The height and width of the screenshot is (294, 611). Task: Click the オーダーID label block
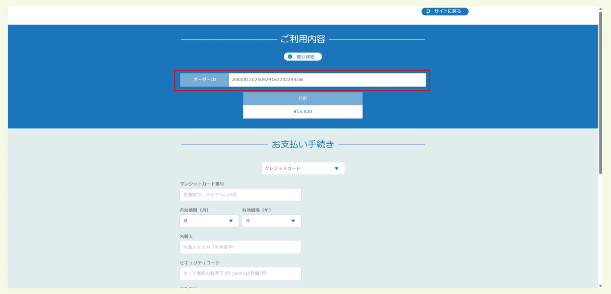[204, 80]
